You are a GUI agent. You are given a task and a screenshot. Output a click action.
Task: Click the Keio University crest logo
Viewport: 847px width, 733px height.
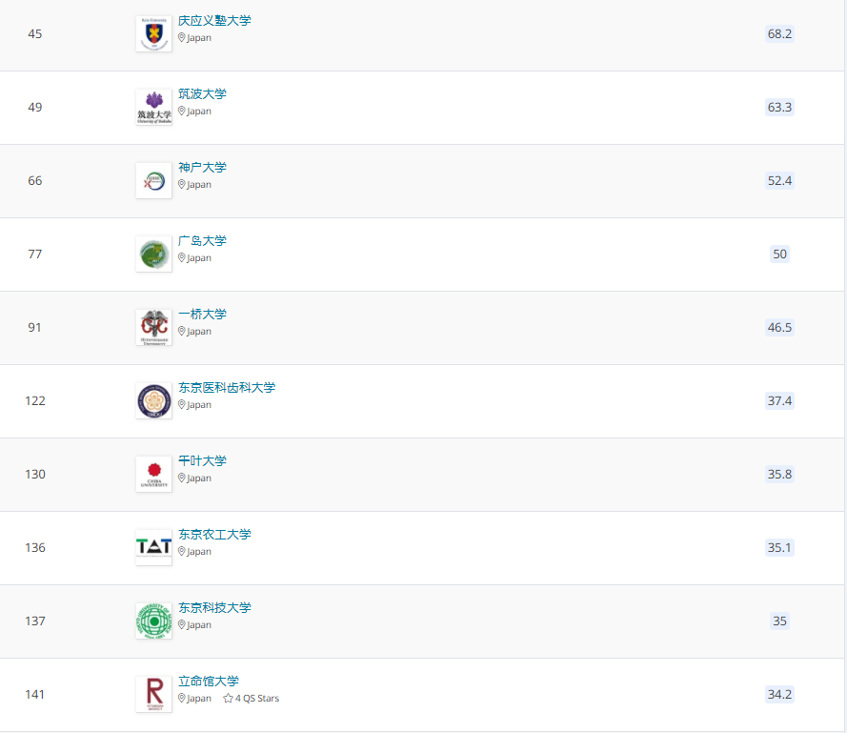(x=153, y=34)
